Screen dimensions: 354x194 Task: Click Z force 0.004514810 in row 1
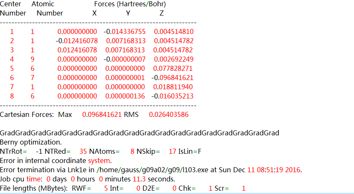click(x=173, y=31)
